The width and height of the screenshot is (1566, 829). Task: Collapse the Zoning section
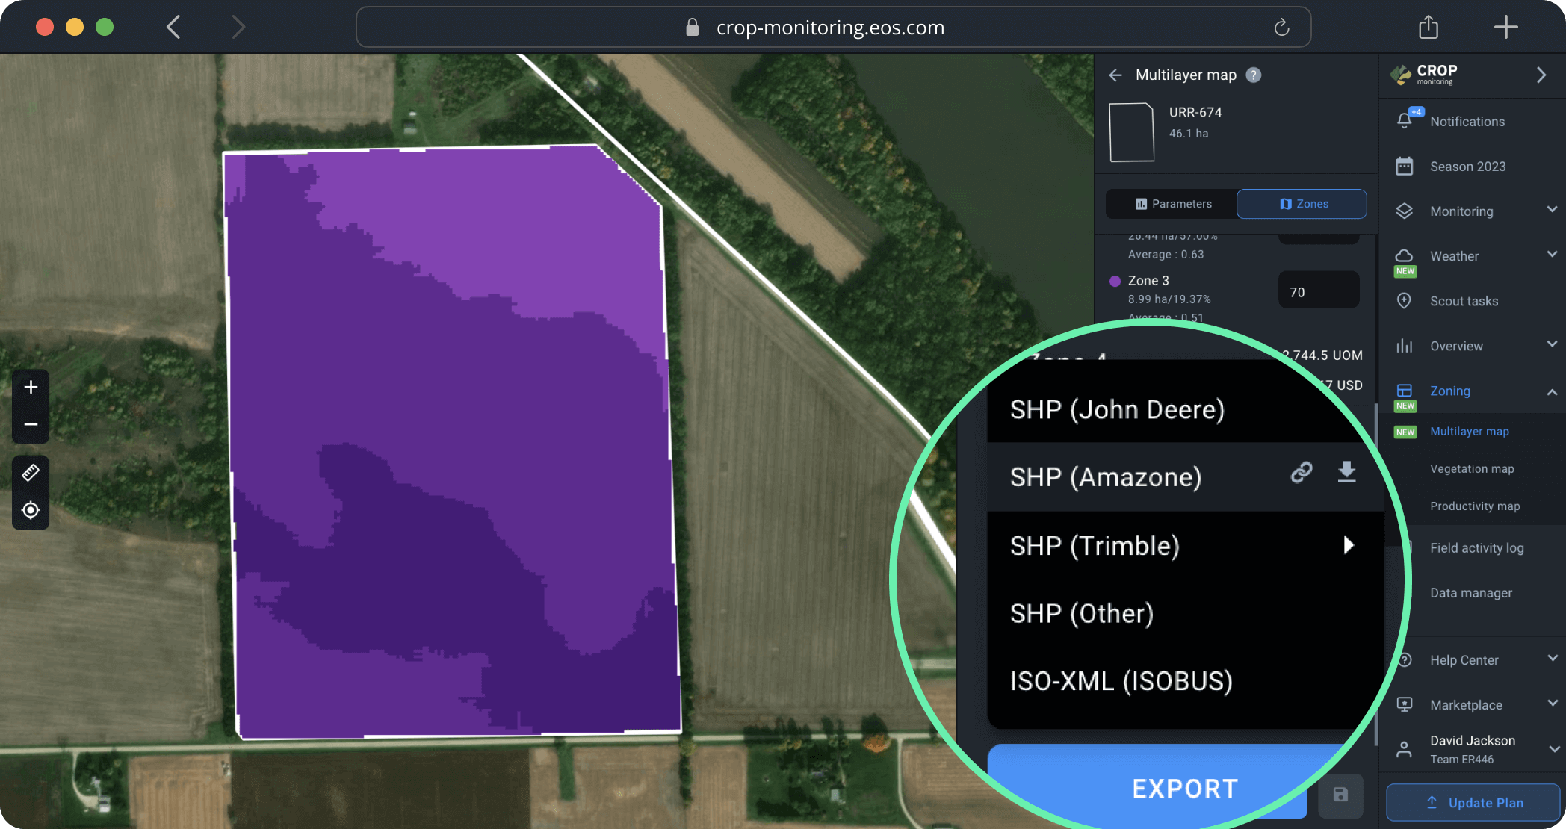point(1551,390)
